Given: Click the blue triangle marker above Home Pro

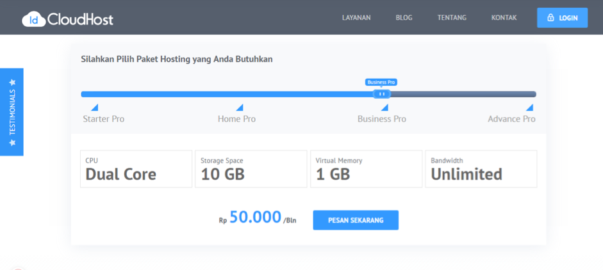Looking at the screenshot, I should (x=239, y=107).
